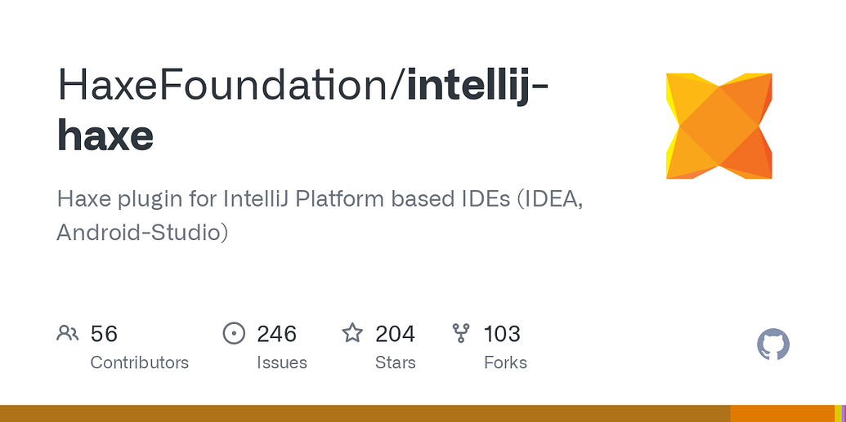This screenshot has width=846, height=422.
Task: Click the brown language bar segment
Action: 365,413
